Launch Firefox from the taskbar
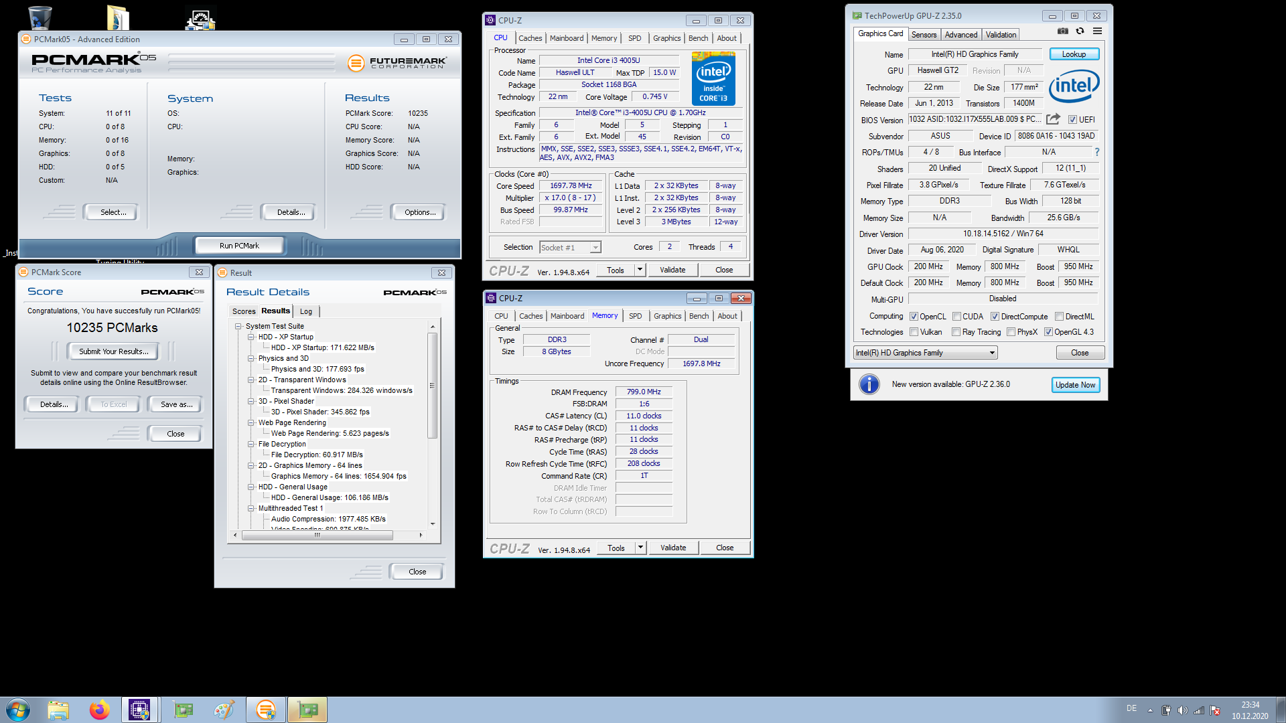 (x=100, y=710)
